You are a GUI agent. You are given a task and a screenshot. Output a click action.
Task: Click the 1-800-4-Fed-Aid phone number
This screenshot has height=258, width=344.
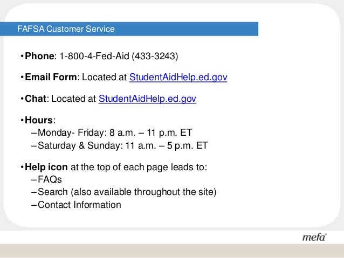tap(94, 56)
